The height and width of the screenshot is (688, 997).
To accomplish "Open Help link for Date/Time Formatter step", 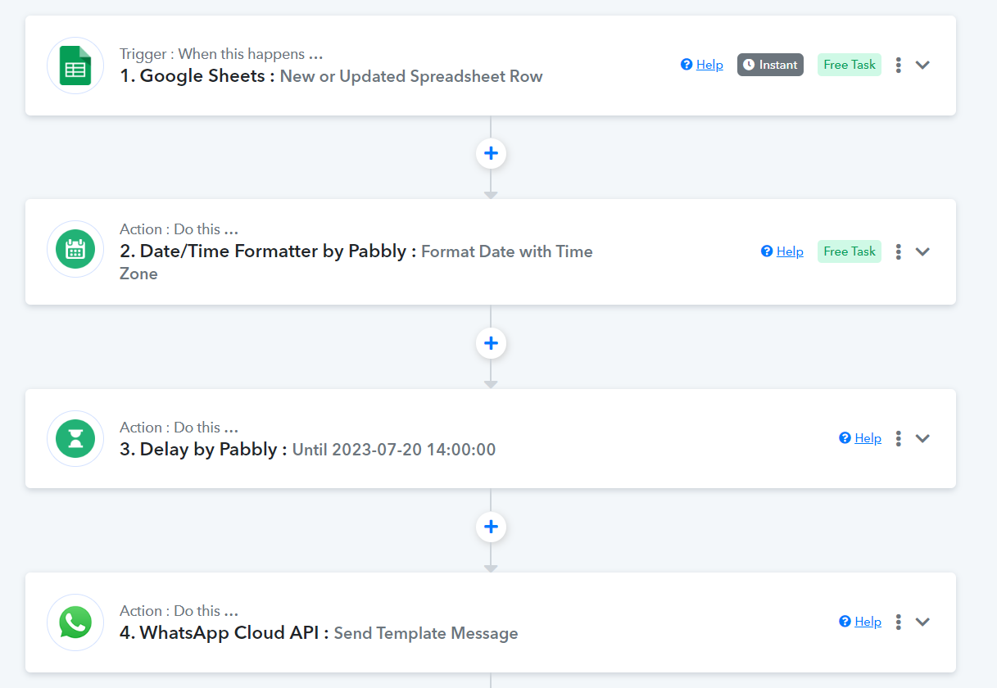I will tap(782, 251).
